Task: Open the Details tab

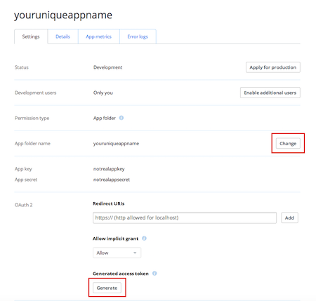Action: coord(62,36)
